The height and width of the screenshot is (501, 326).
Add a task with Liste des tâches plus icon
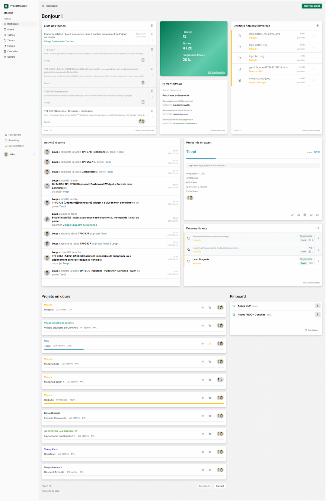point(152,26)
